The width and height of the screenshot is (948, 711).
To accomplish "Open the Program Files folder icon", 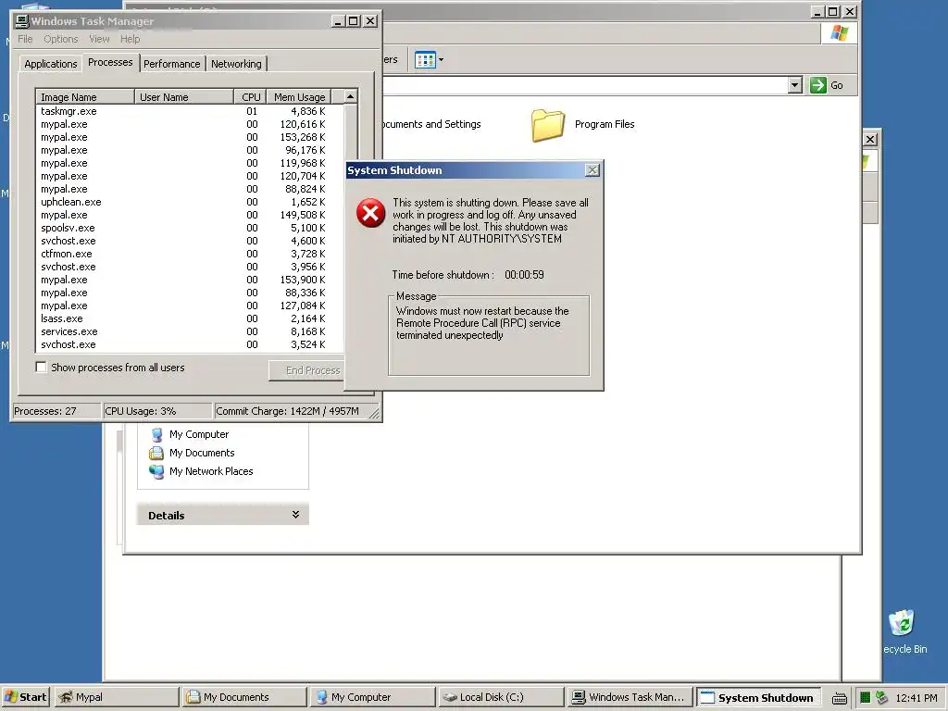I will coord(548,125).
